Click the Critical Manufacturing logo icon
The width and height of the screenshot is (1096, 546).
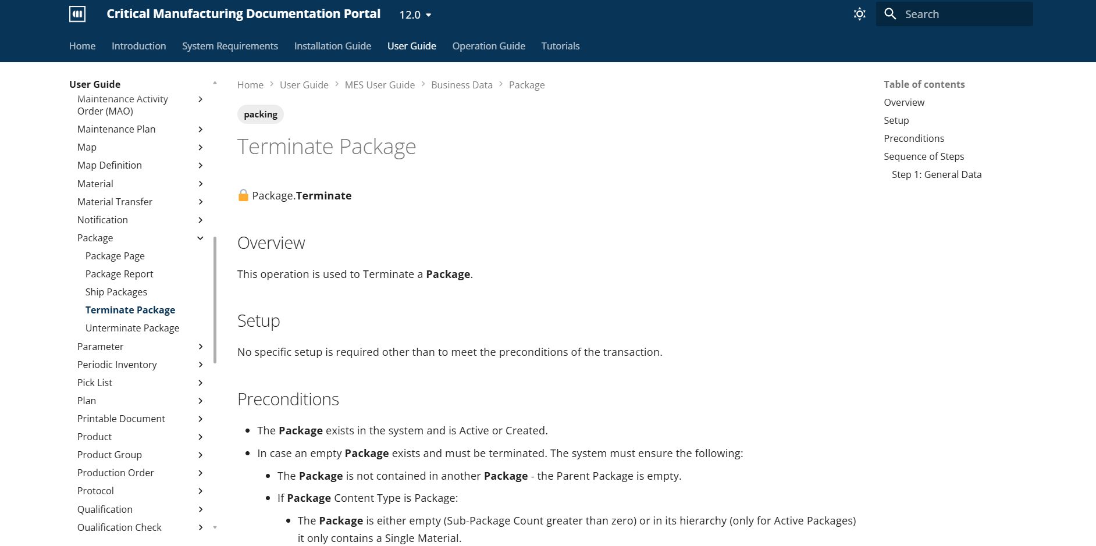(x=77, y=14)
